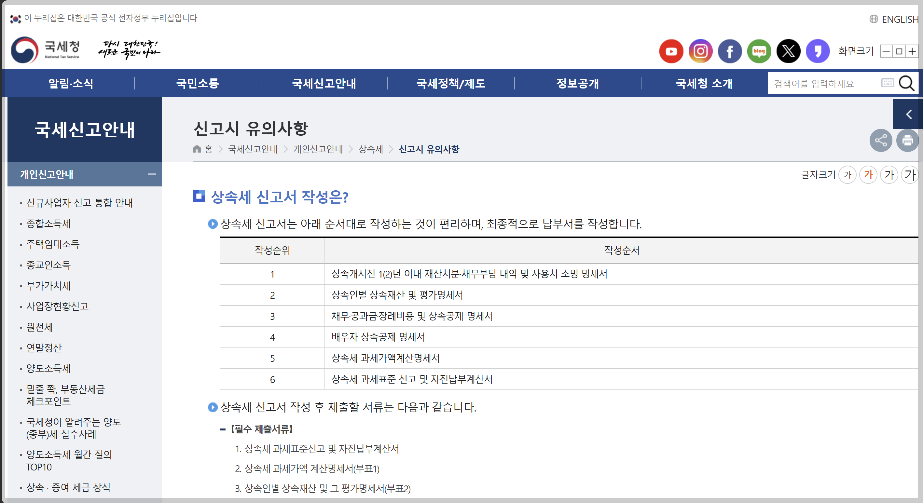923x503 pixels.
Task: Open the Instagram icon link
Action: 700,51
